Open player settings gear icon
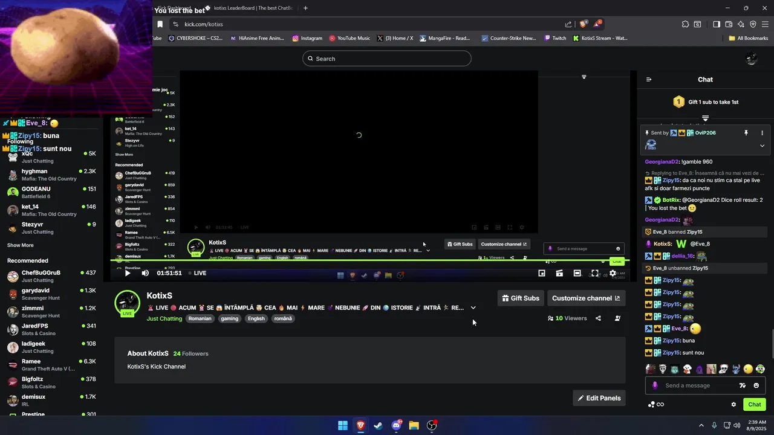The height and width of the screenshot is (435, 774). (x=613, y=273)
